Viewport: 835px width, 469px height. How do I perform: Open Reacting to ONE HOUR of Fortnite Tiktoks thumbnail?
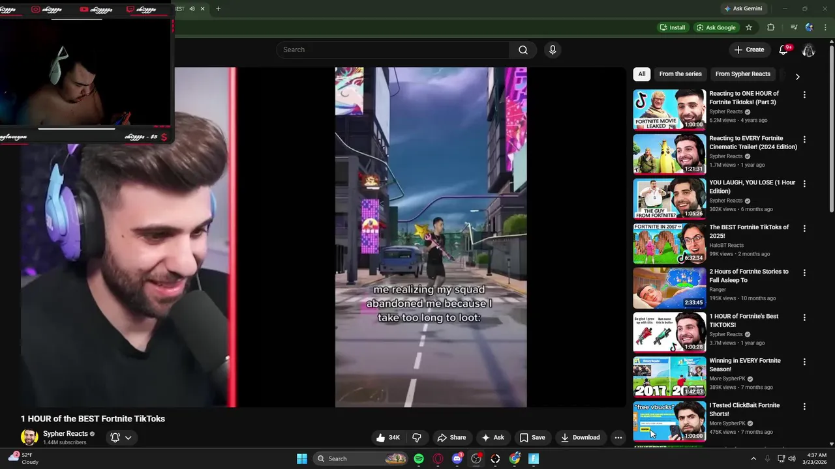pyautogui.click(x=669, y=110)
